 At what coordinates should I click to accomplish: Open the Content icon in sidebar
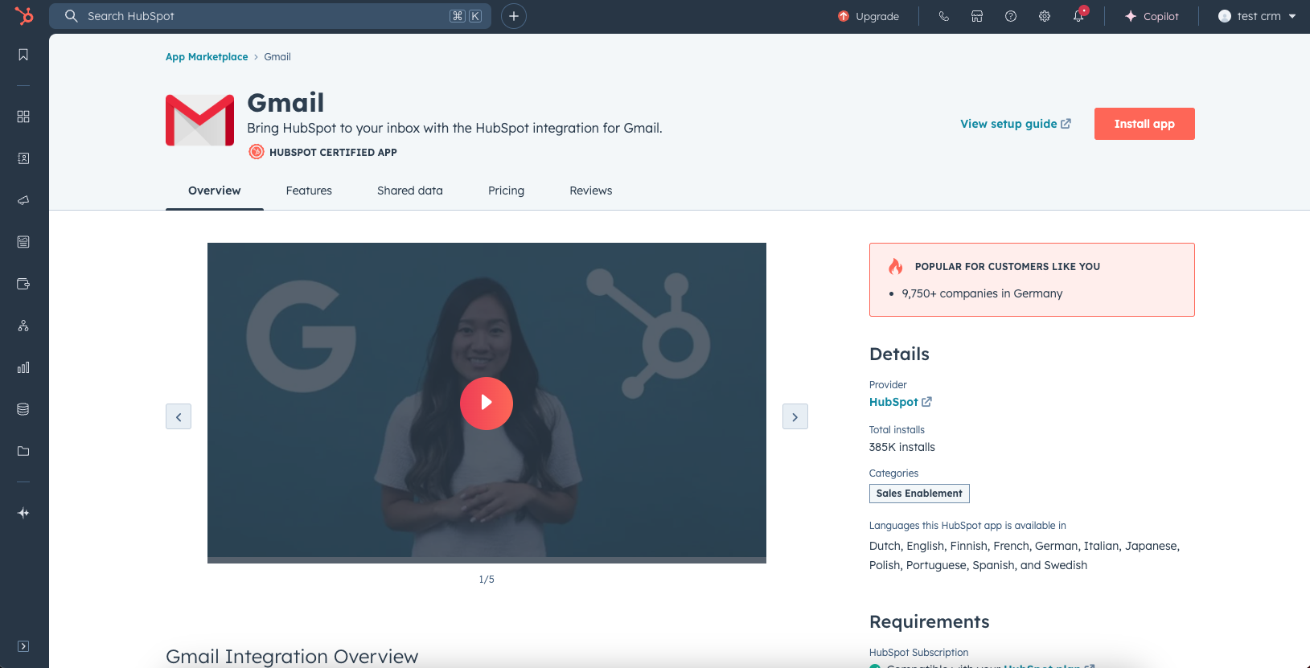tap(23, 242)
